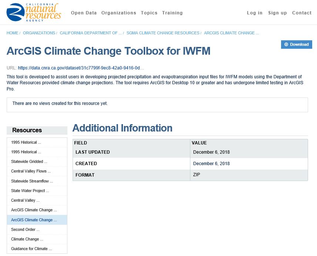317x256 pixels.
Task: Open the Open Data menu item
Action: pyautogui.click(x=84, y=13)
